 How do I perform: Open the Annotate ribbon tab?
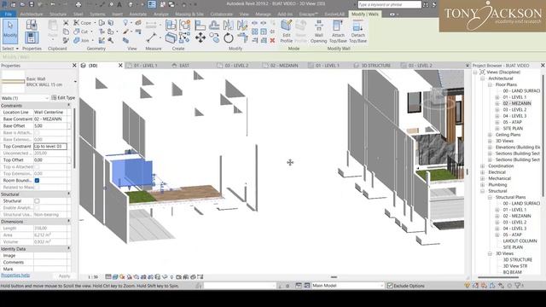pyautogui.click(x=138, y=14)
